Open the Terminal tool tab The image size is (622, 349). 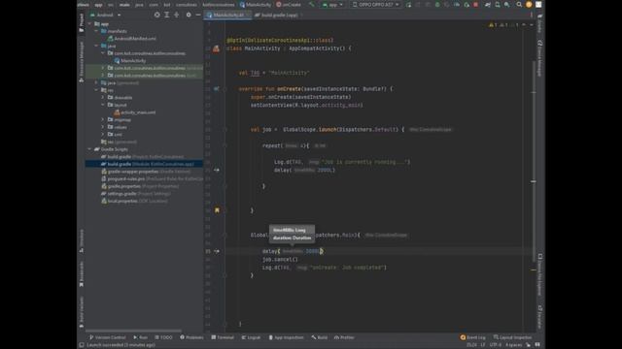click(223, 337)
